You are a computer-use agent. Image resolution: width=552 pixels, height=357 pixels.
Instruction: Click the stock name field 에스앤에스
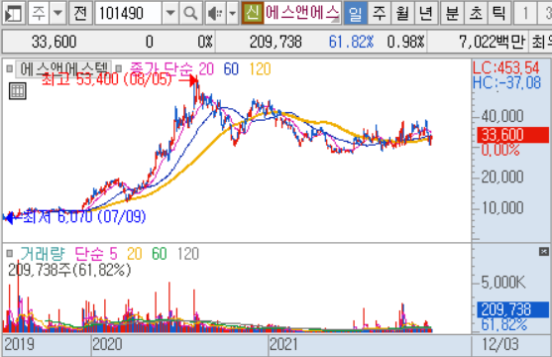302,13
